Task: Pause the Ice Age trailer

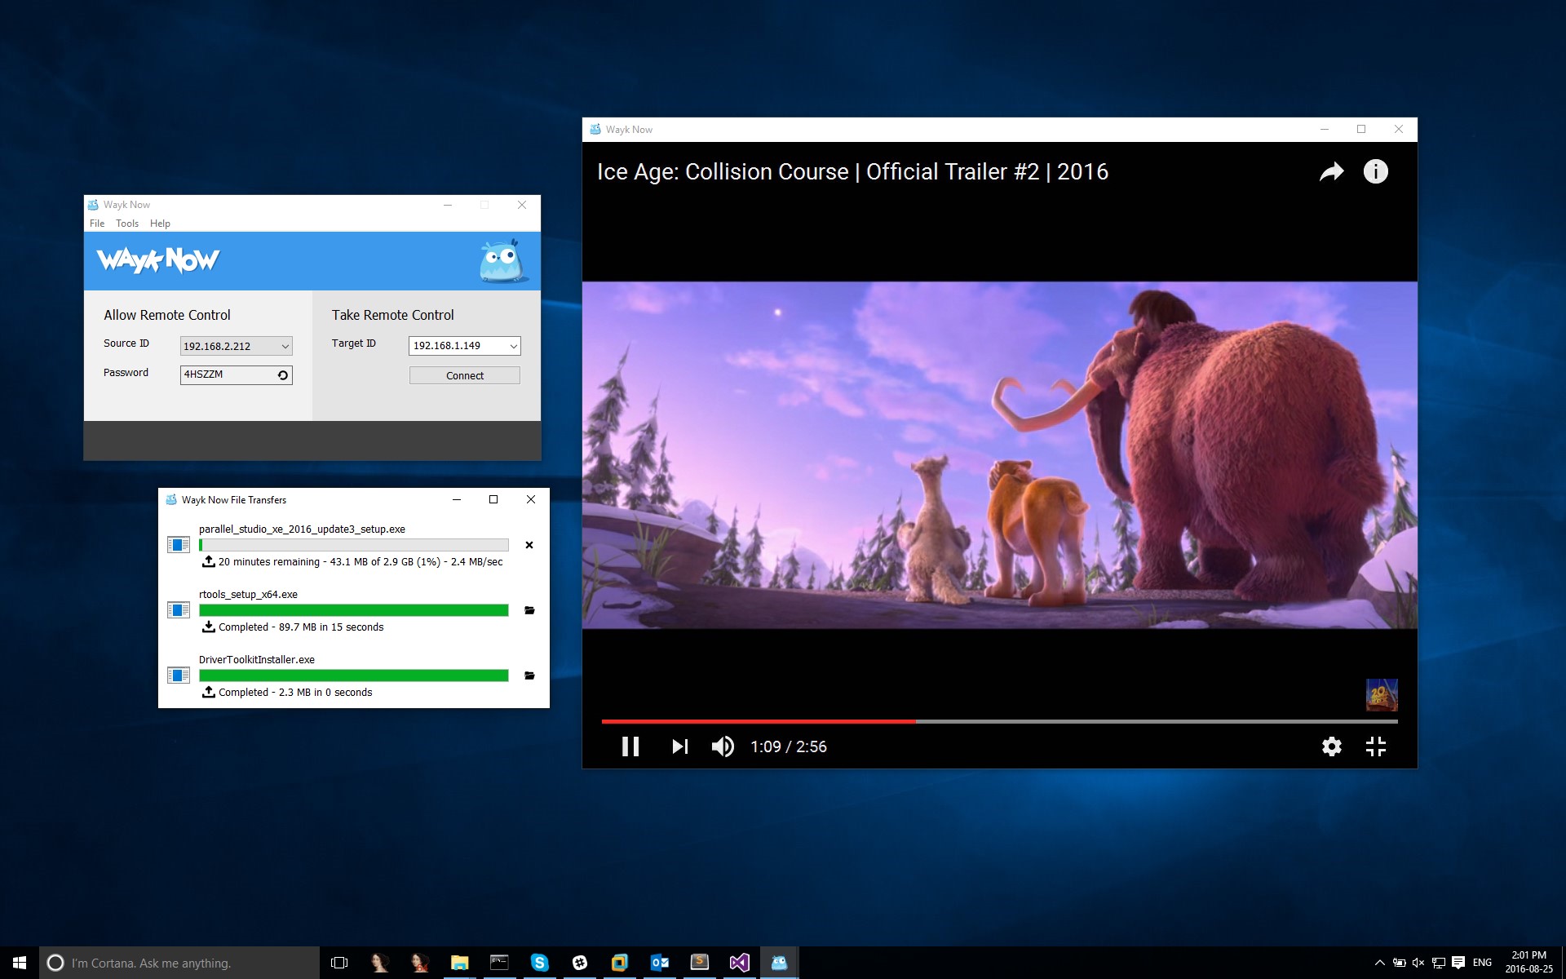Action: pyautogui.click(x=630, y=746)
